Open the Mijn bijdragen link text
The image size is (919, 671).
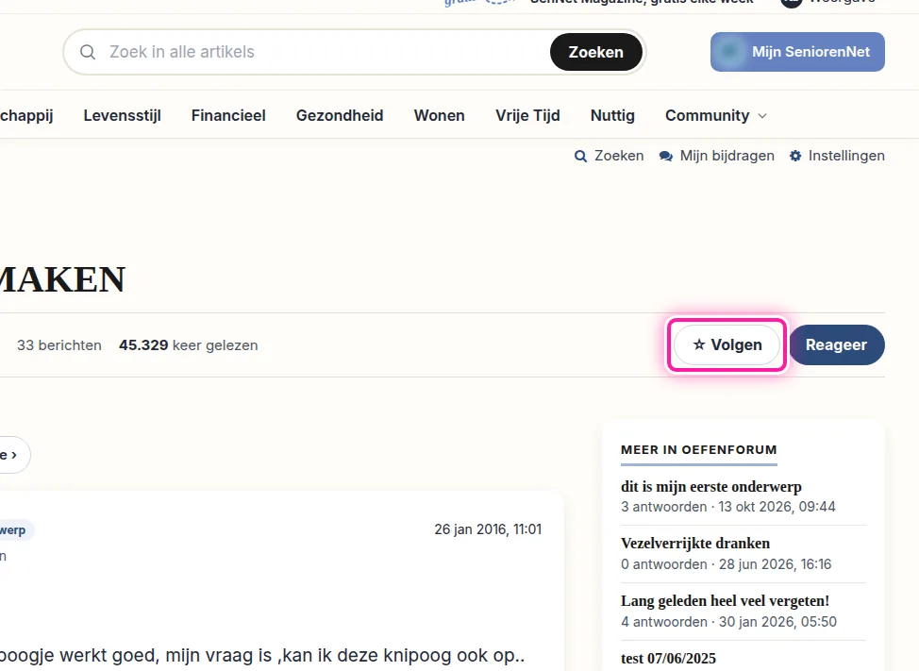[x=727, y=156]
